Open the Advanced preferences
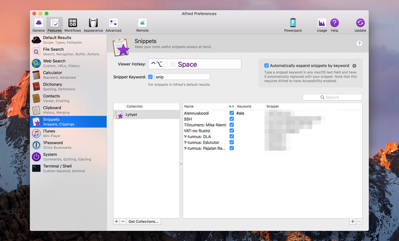The width and height of the screenshot is (399, 241). [x=113, y=25]
